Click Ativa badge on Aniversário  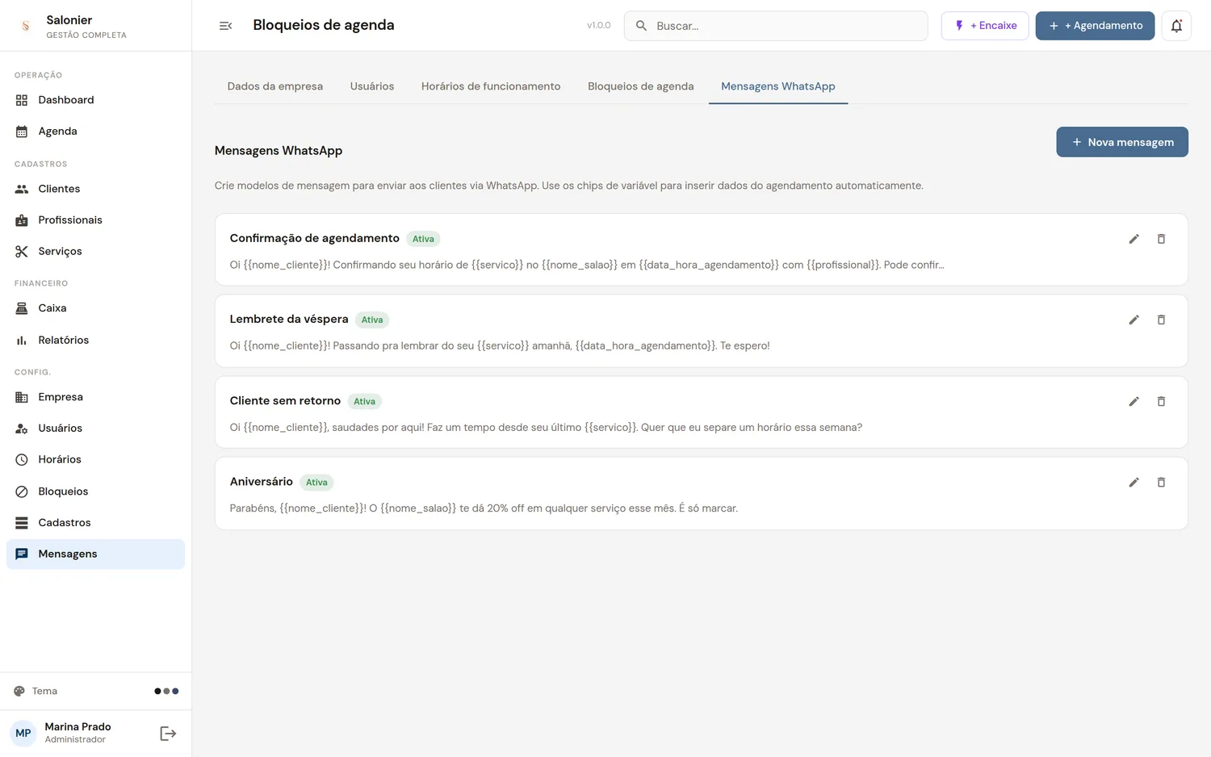click(x=316, y=483)
